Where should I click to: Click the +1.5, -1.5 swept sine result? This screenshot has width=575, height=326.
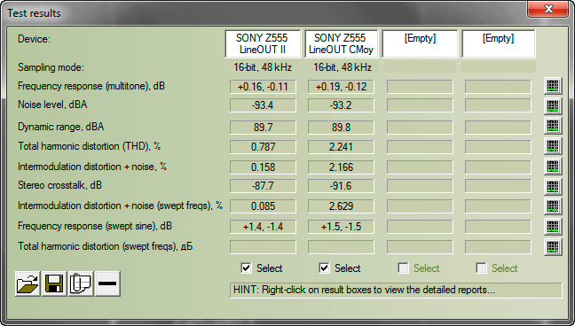(341, 227)
